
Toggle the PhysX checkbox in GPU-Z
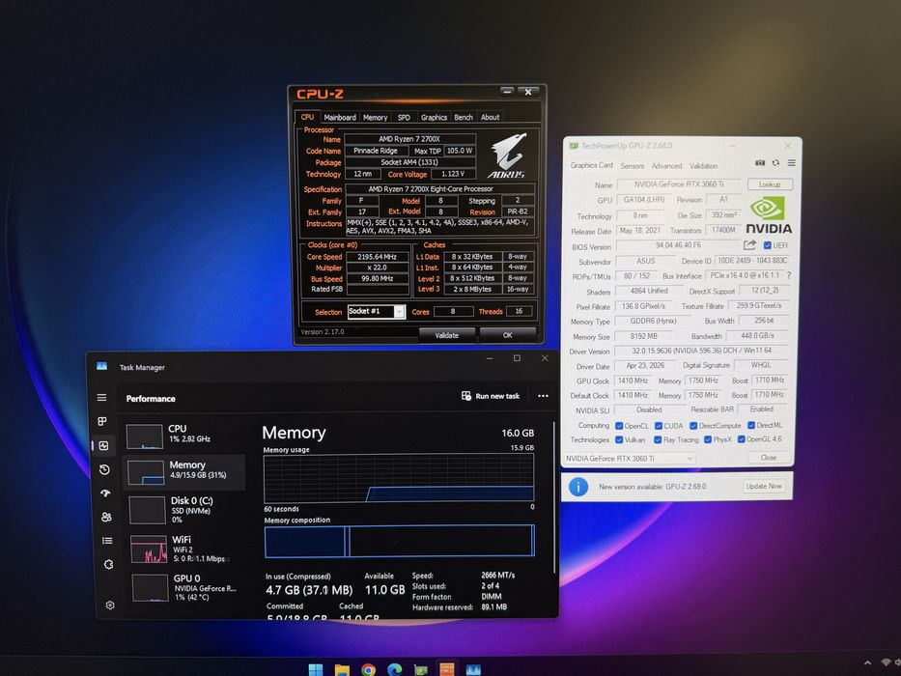point(708,439)
